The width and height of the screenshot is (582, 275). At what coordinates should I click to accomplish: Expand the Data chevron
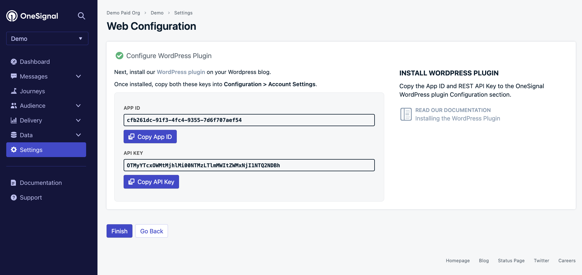78,135
